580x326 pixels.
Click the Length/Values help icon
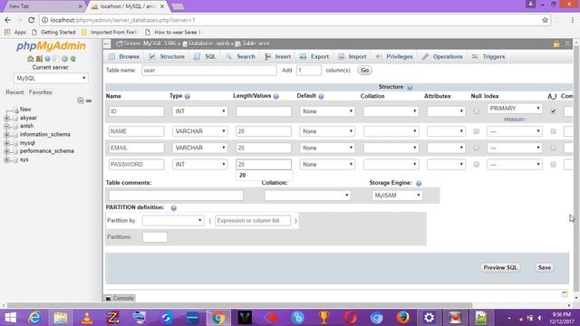click(275, 96)
